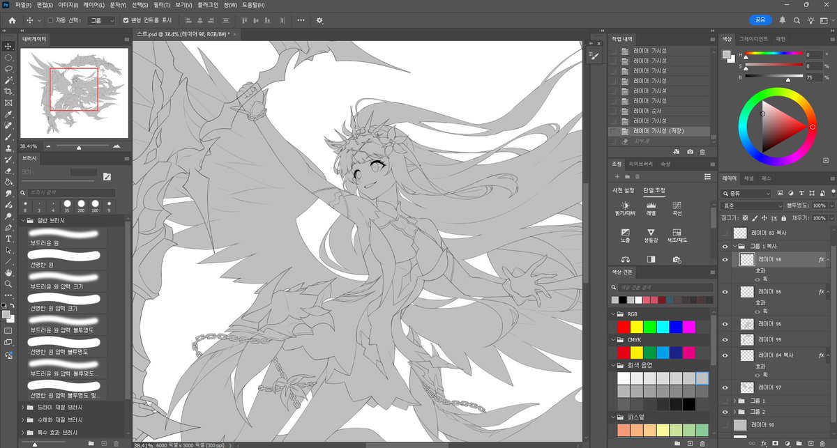Switch to the 그레이디언트 tab
The image size is (837, 448).
753,39
